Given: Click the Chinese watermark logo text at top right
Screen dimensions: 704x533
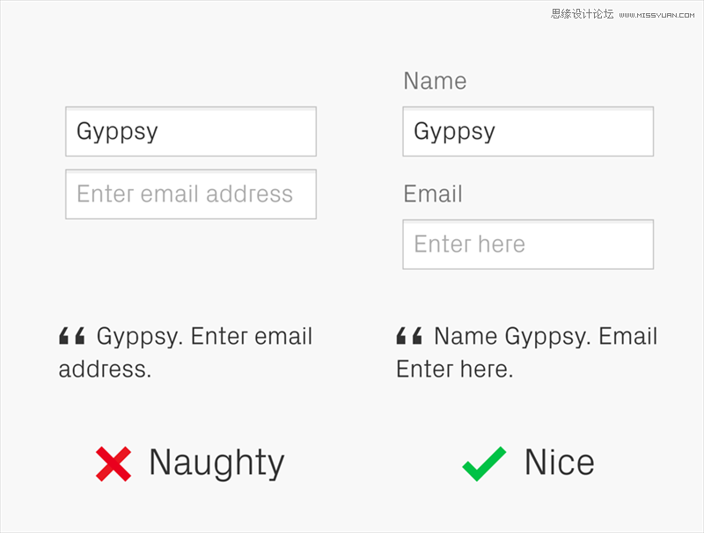Looking at the screenshot, I should [582, 14].
